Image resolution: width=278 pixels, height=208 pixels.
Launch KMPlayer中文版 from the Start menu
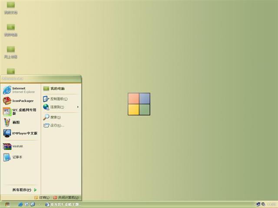pos(20,133)
